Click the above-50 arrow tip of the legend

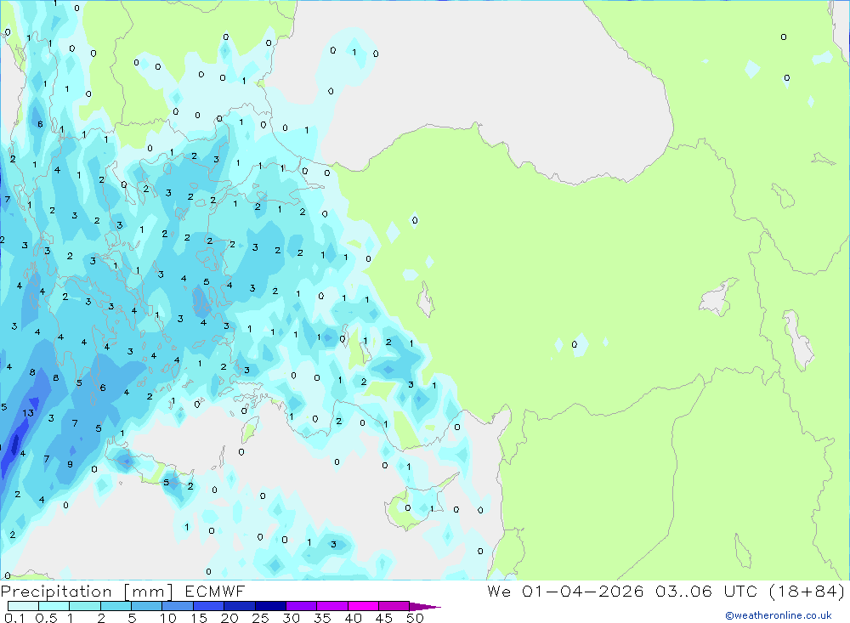pyautogui.click(x=425, y=607)
